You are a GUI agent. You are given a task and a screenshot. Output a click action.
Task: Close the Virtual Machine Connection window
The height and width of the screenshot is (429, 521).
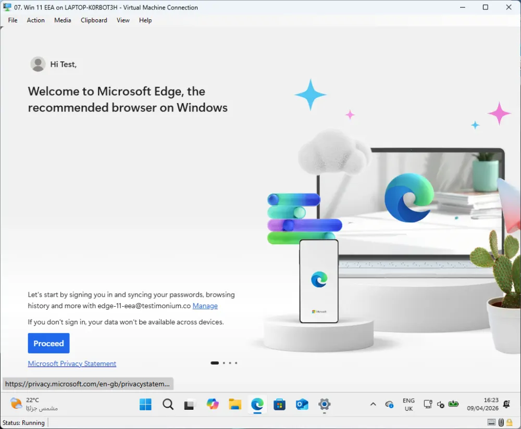pos(508,7)
